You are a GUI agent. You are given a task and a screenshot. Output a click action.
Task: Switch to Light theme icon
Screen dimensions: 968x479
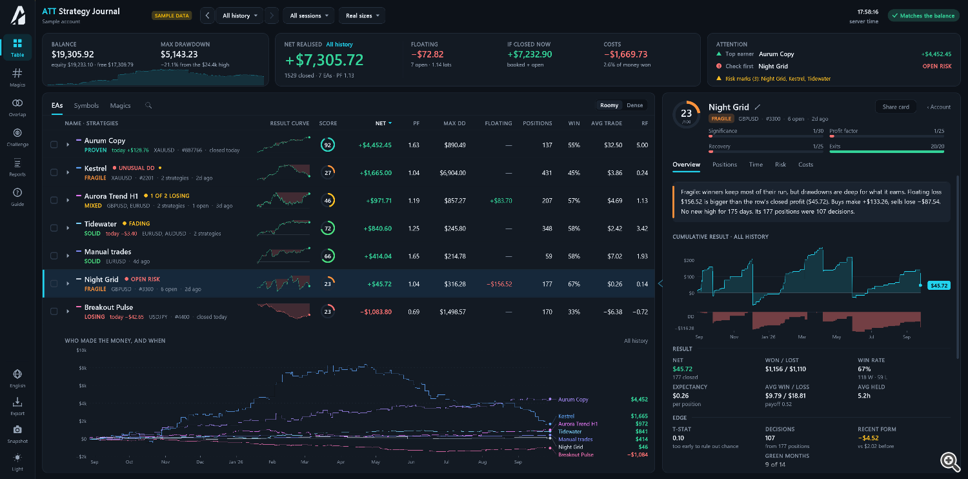click(x=17, y=458)
